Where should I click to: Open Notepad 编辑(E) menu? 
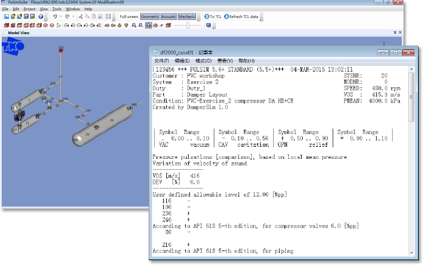point(182,61)
